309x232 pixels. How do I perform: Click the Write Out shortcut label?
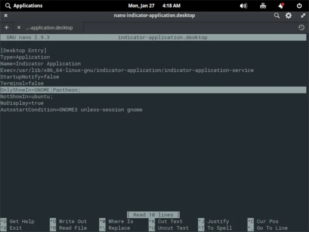point(73,221)
